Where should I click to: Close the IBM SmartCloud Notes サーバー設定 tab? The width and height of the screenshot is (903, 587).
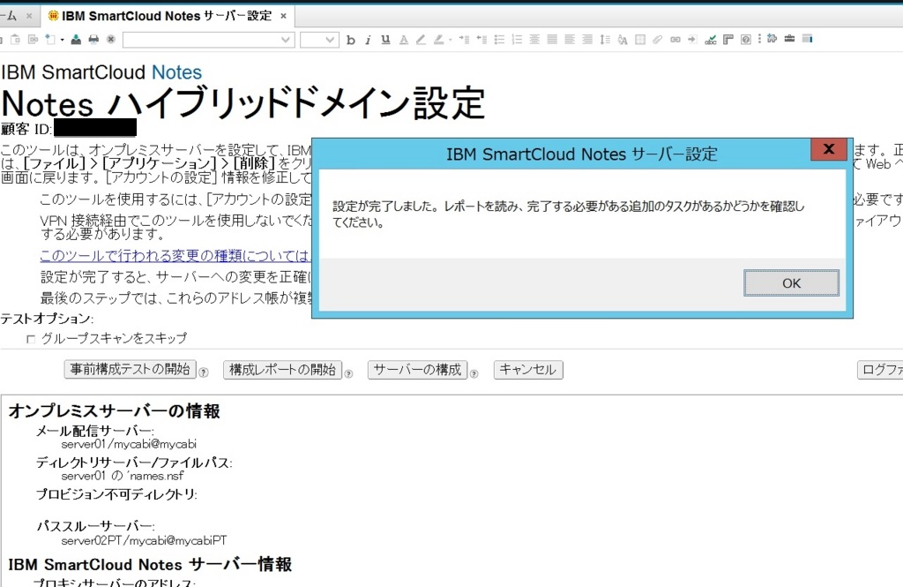(283, 16)
